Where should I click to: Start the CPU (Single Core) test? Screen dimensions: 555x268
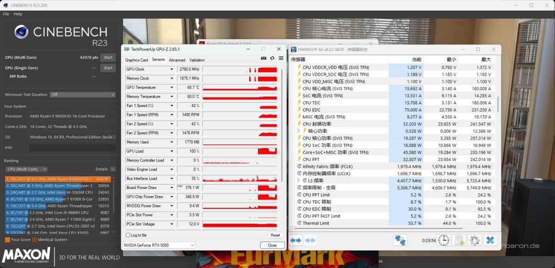pos(108,68)
